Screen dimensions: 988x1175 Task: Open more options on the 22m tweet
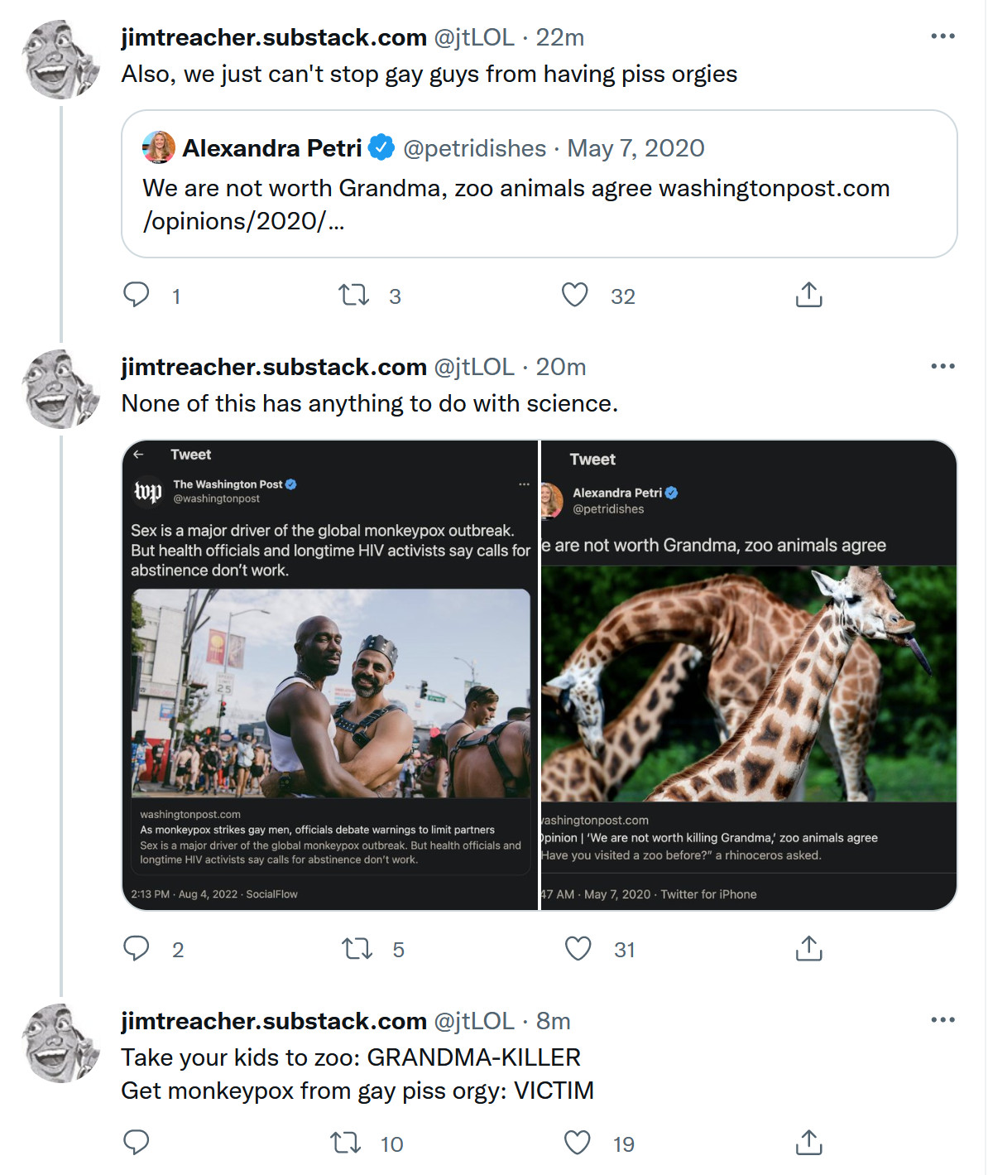(x=942, y=36)
